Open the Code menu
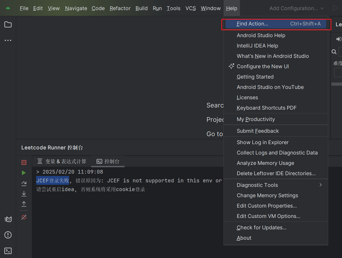Screen dimensions: 342x258 pyautogui.click(x=98, y=8)
